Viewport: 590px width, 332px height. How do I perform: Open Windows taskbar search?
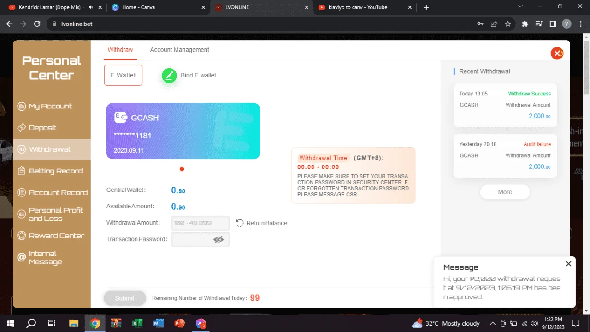click(31, 323)
